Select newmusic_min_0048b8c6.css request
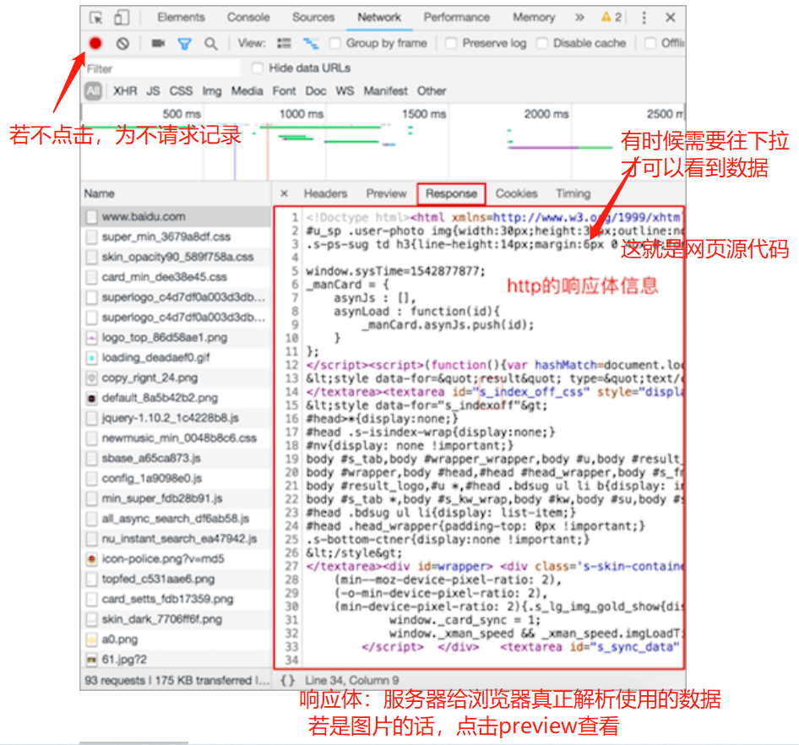The height and width of the screenshot is (745, 799). (x=176, y=438)
